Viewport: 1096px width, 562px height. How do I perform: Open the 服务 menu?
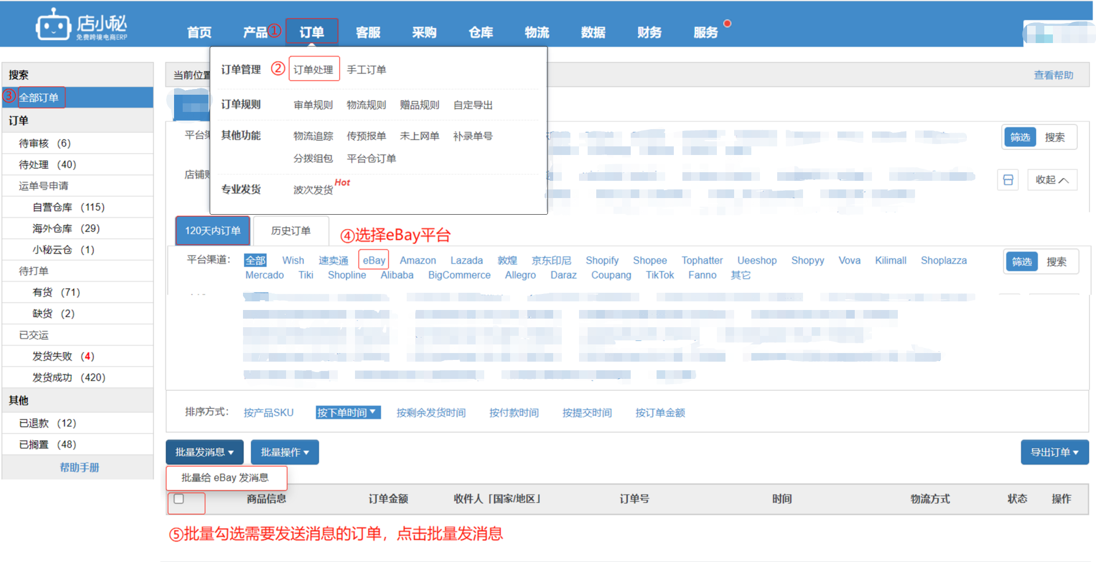[705, 32]
